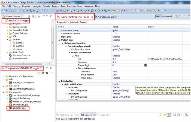Toggle Open drain Enabled value
The image size is (191, 122).
(x=116, y=78)
